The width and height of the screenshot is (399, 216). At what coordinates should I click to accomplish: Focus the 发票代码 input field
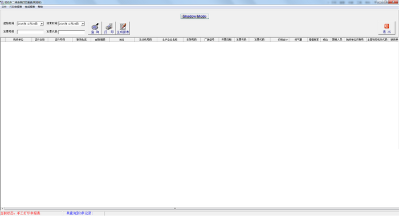click(71, 32)
